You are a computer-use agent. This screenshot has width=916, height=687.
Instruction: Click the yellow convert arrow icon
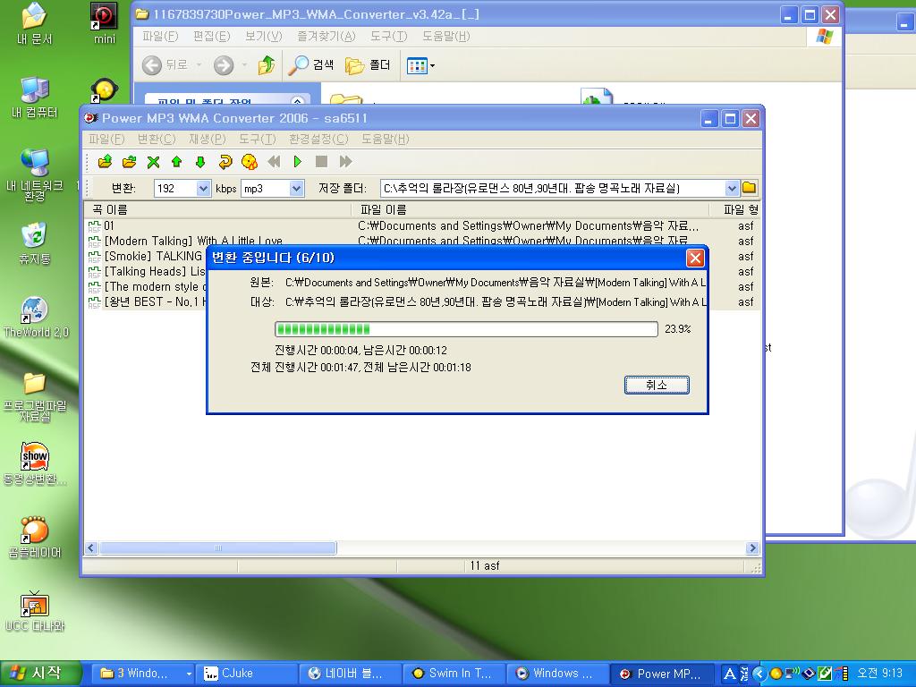pos(225,162)
